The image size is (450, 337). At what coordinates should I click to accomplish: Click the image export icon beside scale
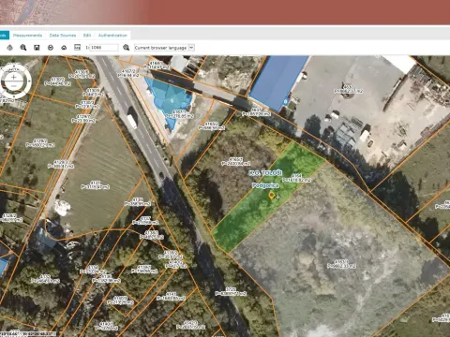point(77,47)
